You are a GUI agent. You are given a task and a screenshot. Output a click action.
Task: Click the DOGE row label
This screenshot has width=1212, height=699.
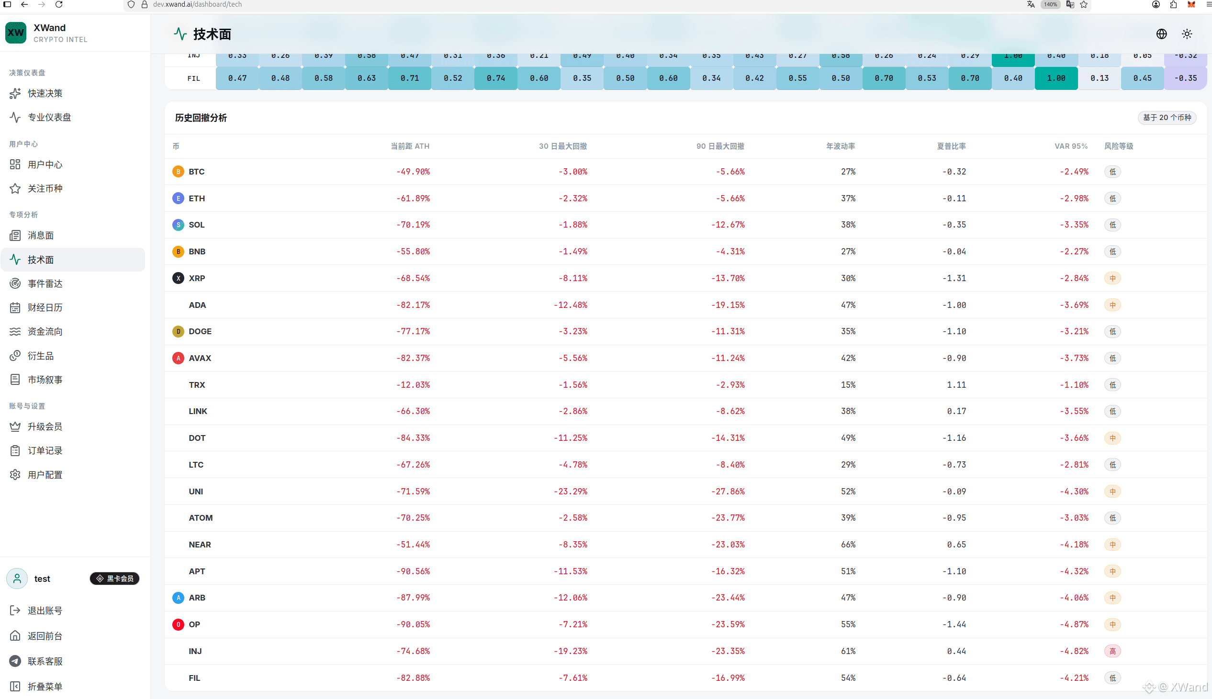200,331
